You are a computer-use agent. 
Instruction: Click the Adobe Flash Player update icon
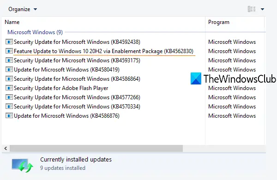tap(9, 88)
